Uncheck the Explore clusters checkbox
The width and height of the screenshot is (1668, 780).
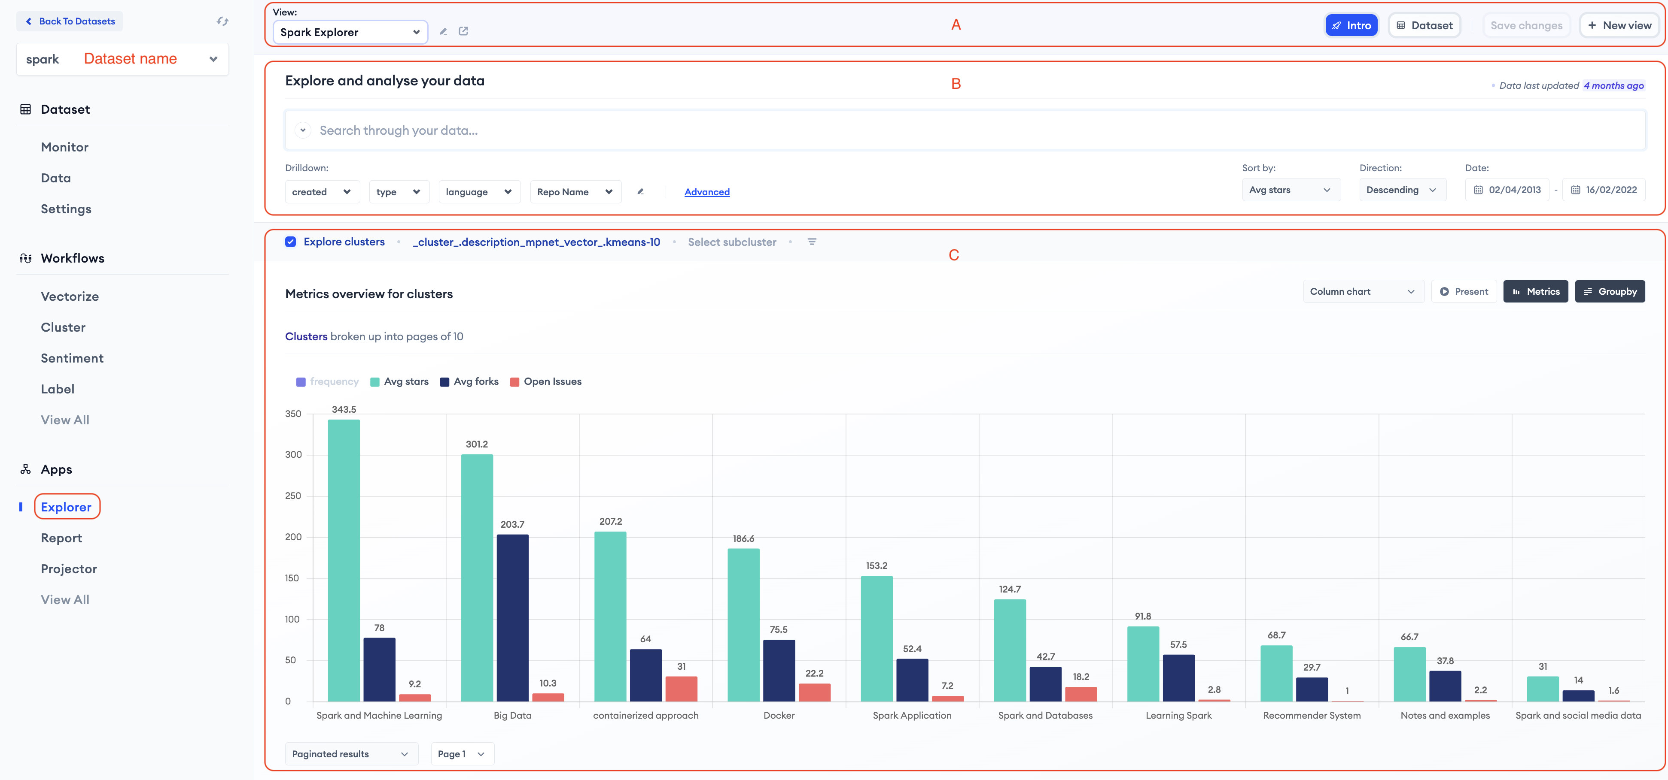click(291, 242)
